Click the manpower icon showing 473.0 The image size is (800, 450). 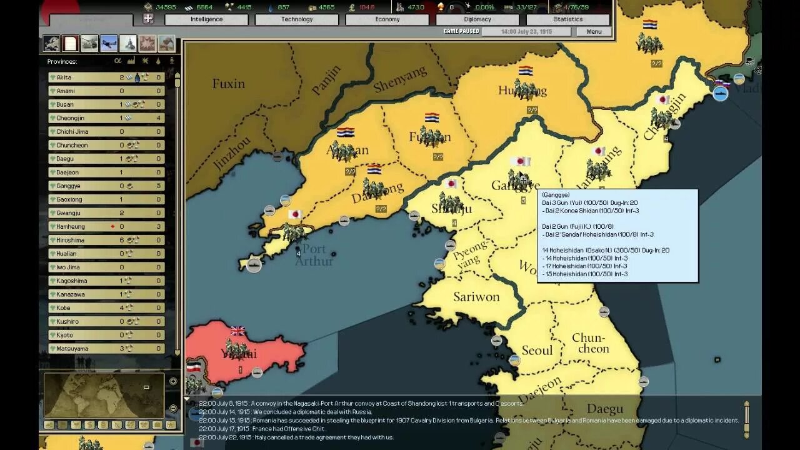tap(400, 7)
